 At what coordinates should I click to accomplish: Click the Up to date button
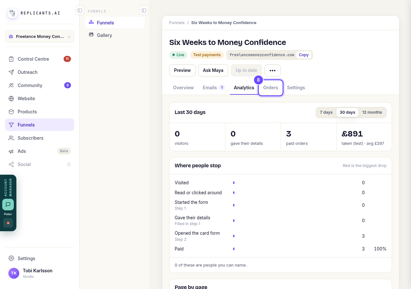click(246, 70)
